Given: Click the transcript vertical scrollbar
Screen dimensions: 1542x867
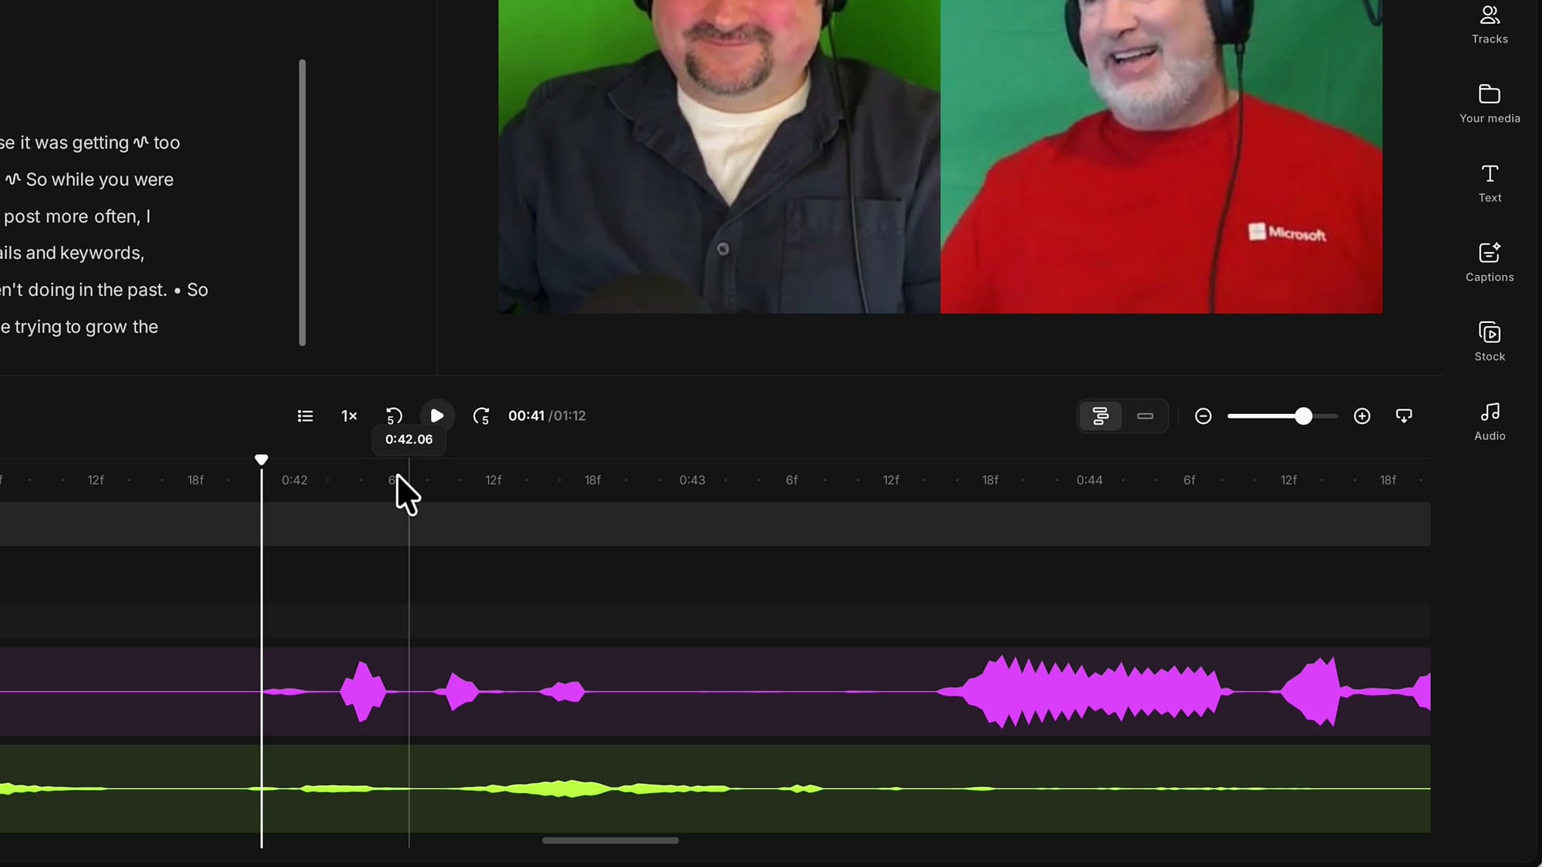Looking at the screenshot, I should [x=302, y=203].
